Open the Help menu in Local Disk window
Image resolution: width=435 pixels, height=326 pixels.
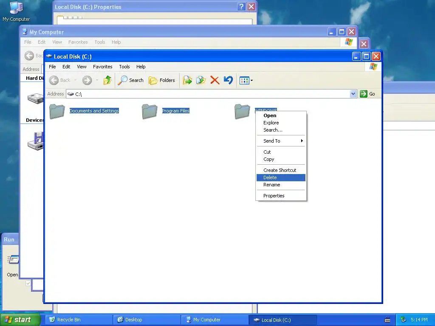click(x=141, y=67)
